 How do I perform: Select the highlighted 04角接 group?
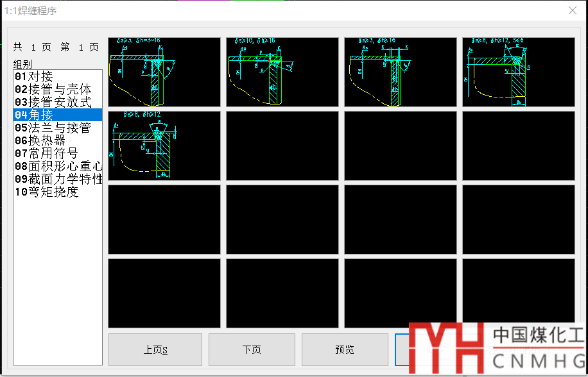(x=58, y=115)
